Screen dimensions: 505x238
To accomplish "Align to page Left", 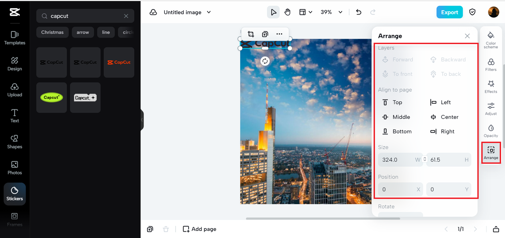I will point(440,102).
